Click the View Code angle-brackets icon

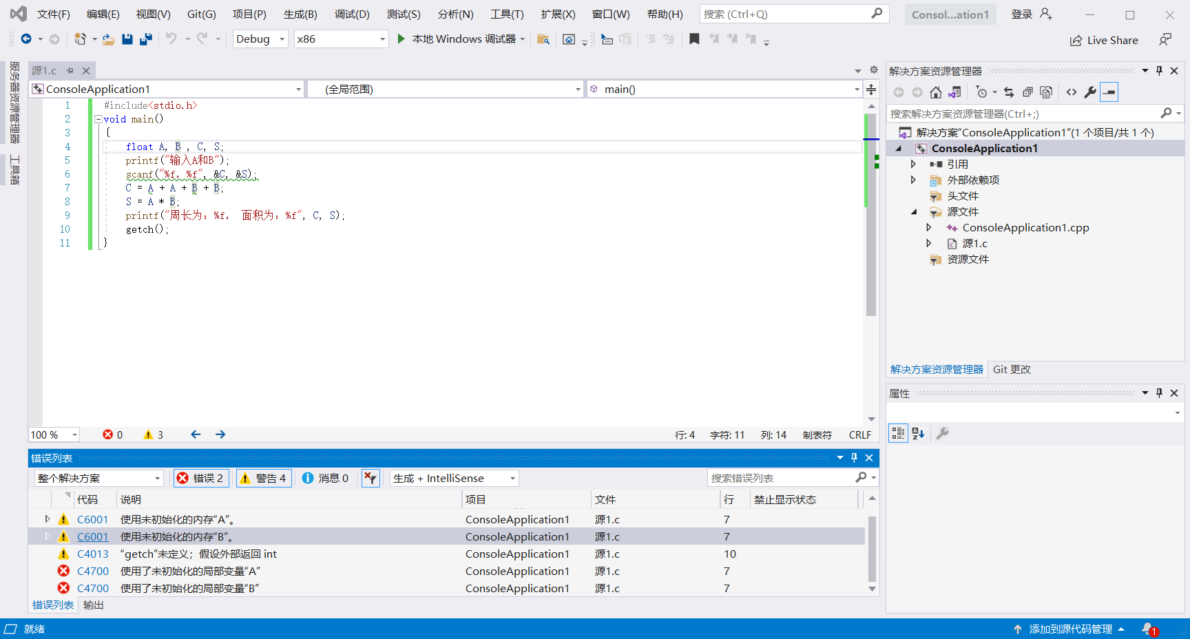point(1072,92)
